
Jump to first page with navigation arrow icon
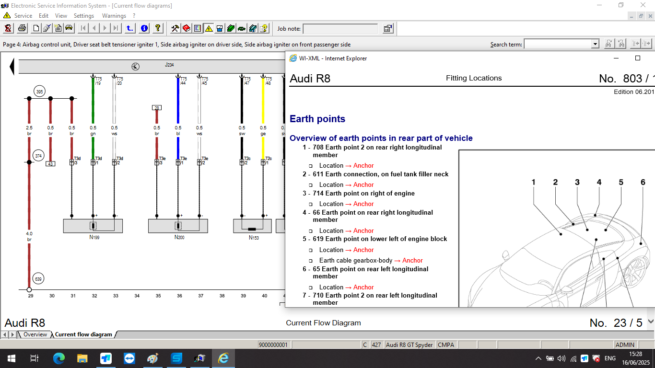(82, 28)
